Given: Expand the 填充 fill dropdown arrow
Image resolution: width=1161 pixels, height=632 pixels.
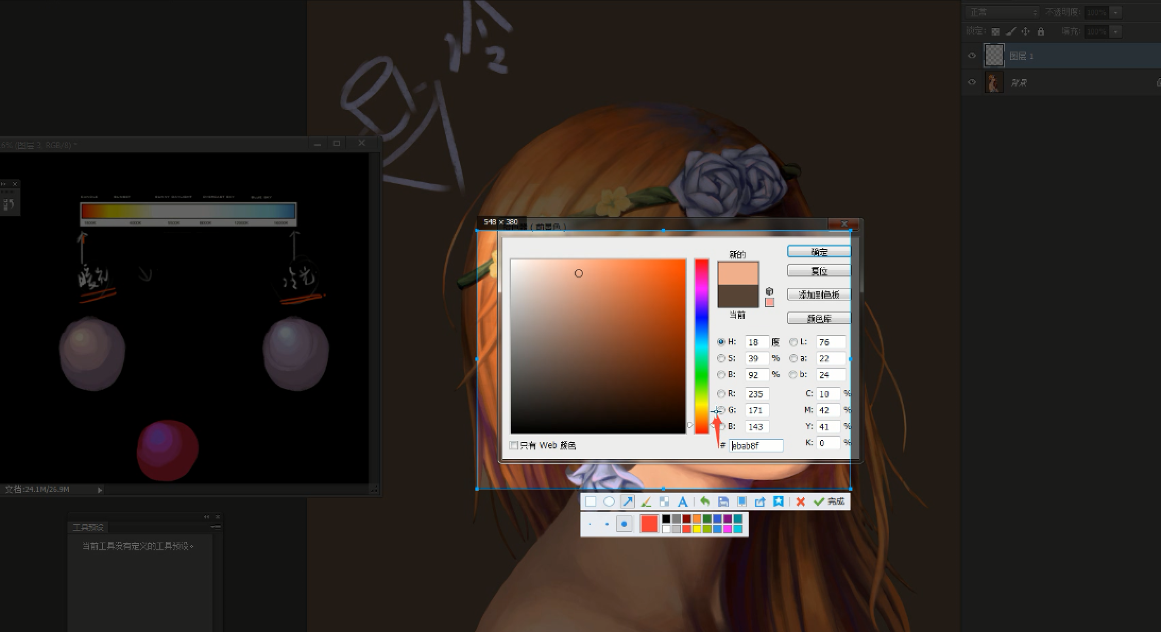Looking at the screenshot, I should coord(1116,31).
